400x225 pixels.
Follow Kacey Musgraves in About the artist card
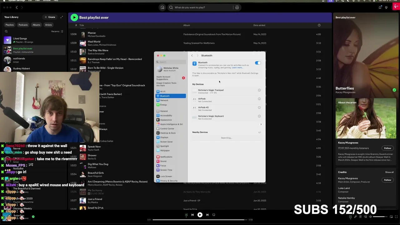click(x=387, y=148)
